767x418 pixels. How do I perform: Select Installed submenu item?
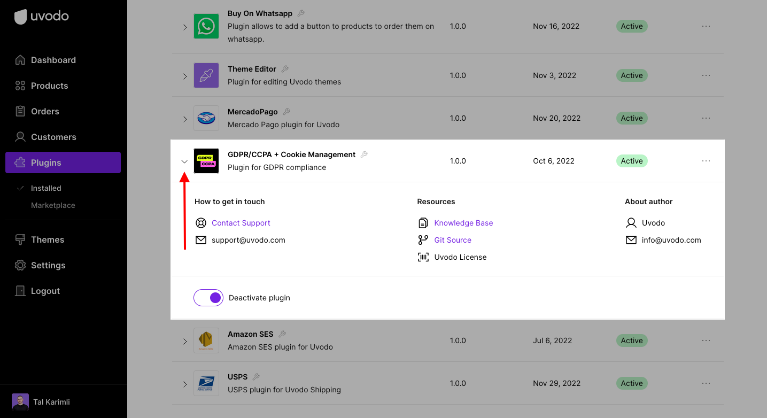point(46,188)
